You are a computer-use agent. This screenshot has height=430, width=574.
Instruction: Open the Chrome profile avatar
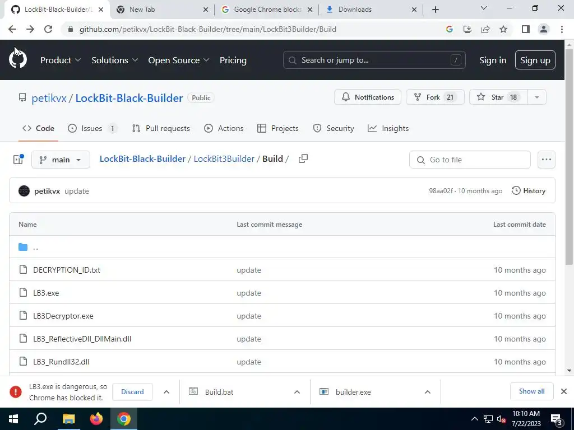pos(544,29)
